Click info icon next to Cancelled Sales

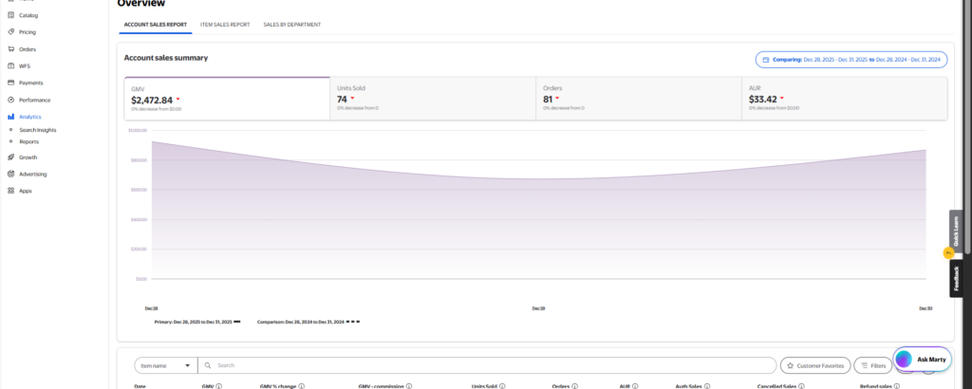(801, 386)
